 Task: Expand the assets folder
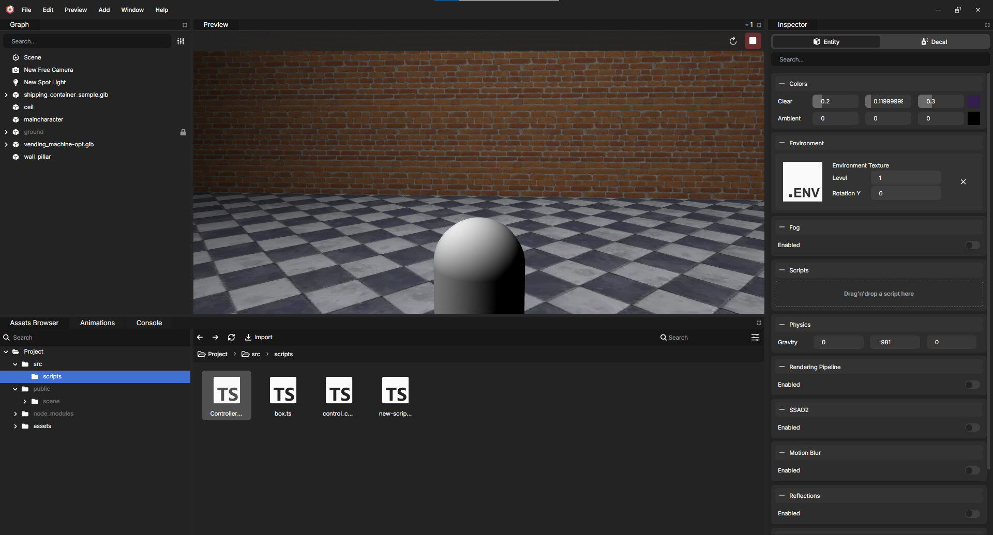pos(16,426)
